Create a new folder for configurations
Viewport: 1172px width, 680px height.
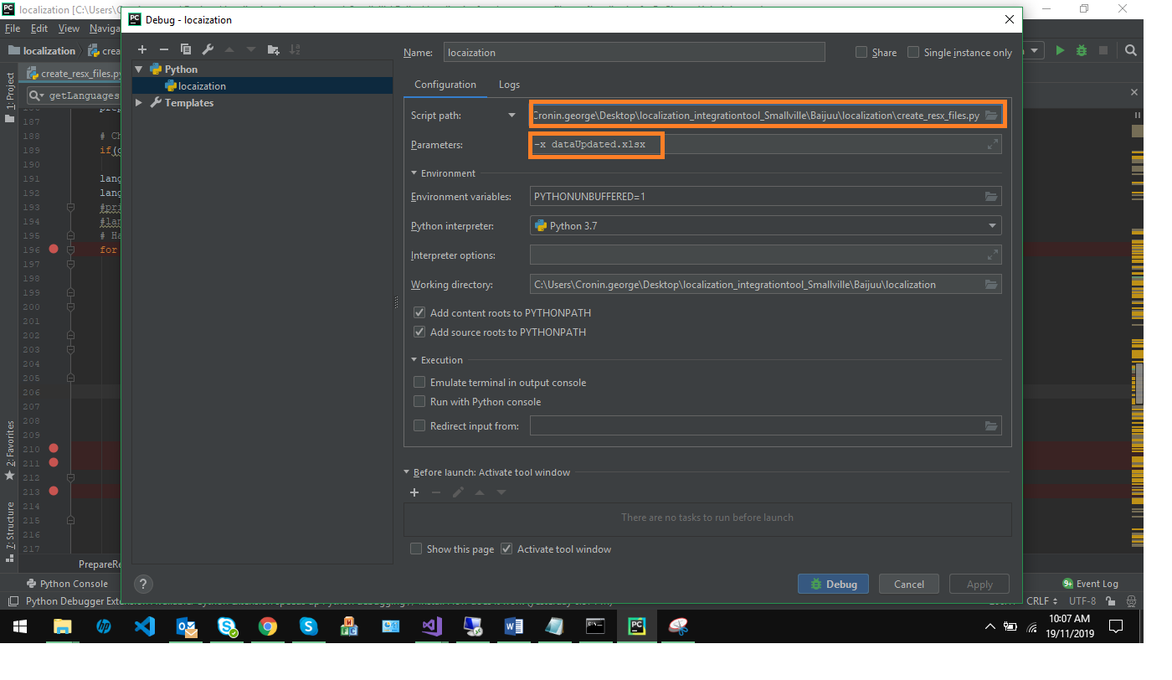273,49
